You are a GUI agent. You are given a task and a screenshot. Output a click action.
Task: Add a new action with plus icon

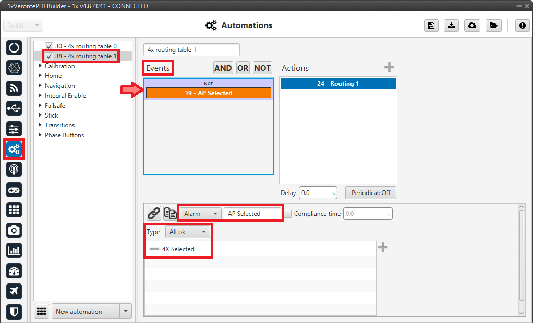click(389, 68)
